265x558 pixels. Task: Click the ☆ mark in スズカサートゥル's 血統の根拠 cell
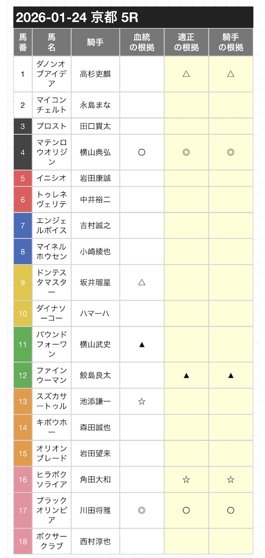(142, 402)
